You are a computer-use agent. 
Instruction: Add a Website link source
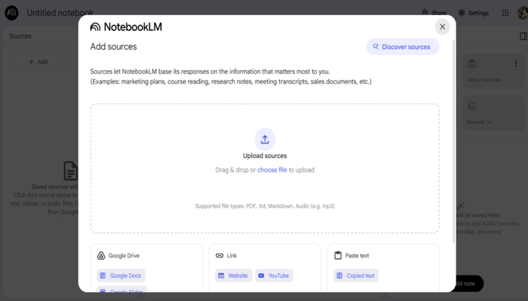(233, 275)
